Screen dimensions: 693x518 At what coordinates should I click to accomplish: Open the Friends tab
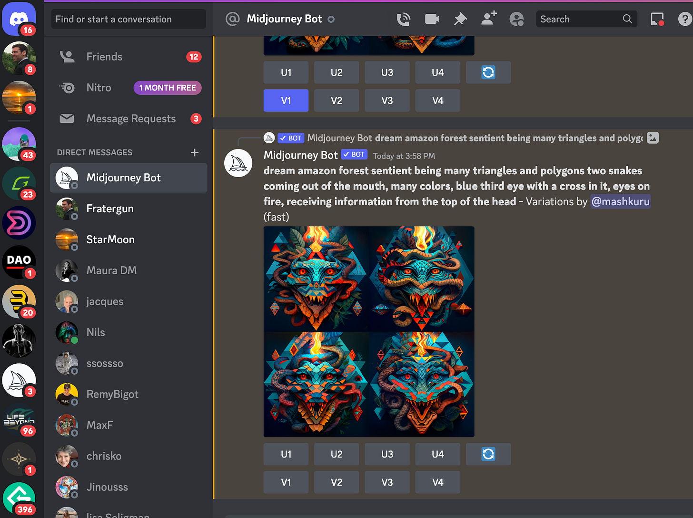[x=129, y=57]
